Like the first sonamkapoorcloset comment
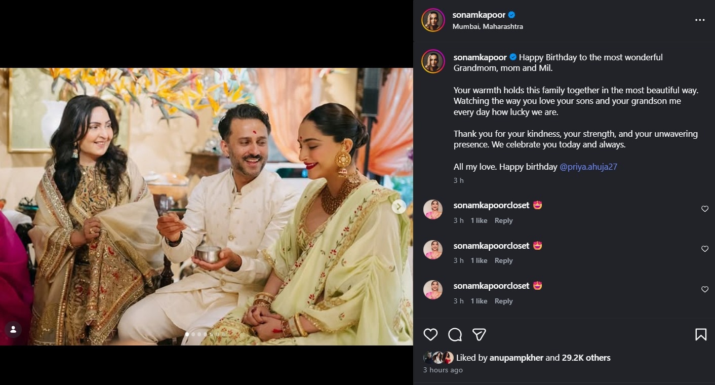This screenshot has height=385, width=715. tap(704, 209)
